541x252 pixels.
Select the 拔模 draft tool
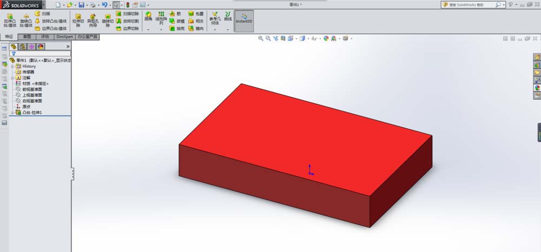(177, 21)
